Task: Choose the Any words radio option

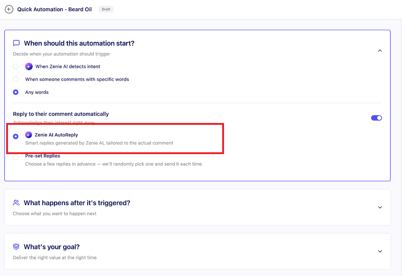Action: click(16, 92)
